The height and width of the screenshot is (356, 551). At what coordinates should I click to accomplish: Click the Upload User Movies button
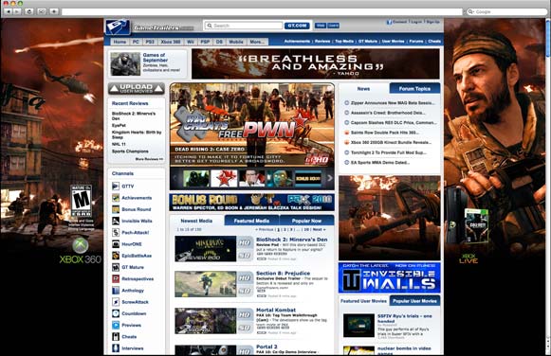click(137, 88)
